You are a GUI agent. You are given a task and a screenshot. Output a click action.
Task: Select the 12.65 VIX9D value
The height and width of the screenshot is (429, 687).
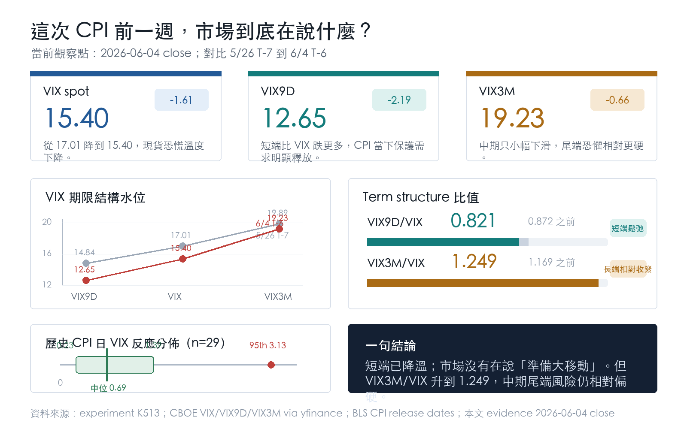click(295, 118)
